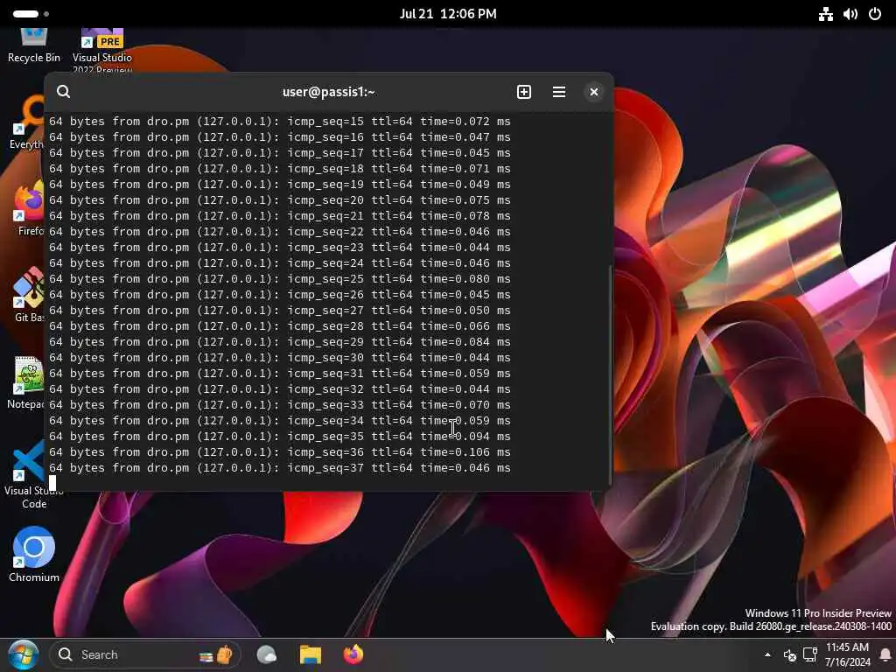Open the volume icon in top bar
The height and width of the screenshot is (672, 896).
click(850, 14)
